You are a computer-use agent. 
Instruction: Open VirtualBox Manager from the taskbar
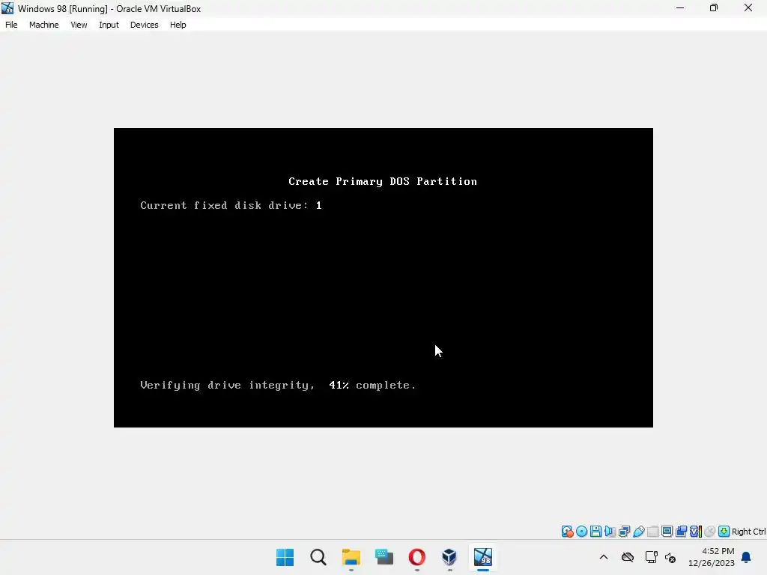pos(449,557)
